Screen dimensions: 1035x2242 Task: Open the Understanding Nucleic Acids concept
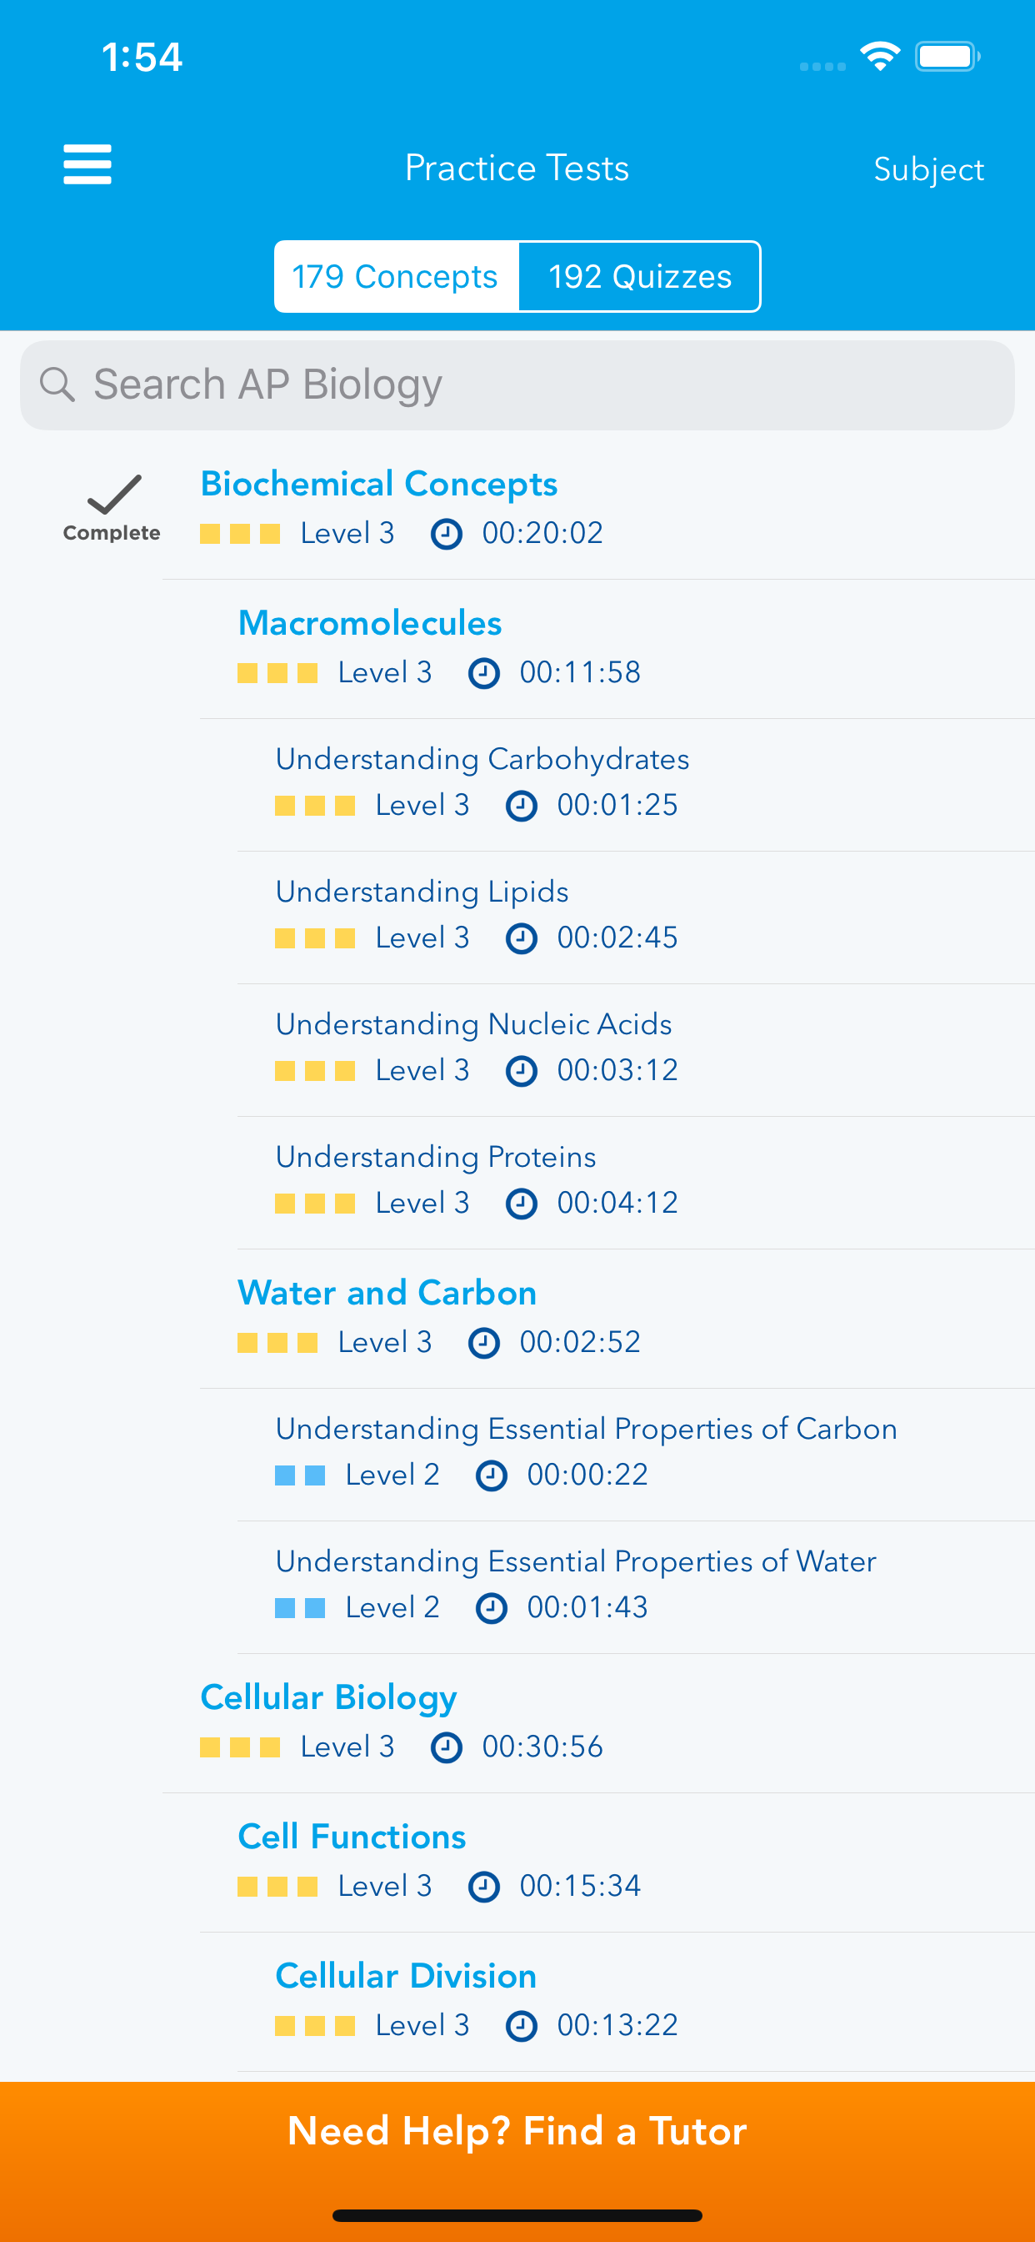click(473, 1024)
